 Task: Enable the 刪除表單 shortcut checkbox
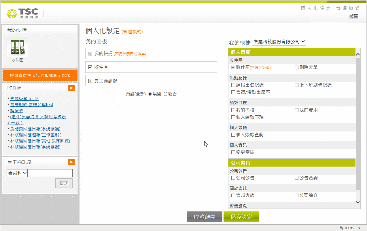[296, 67]
